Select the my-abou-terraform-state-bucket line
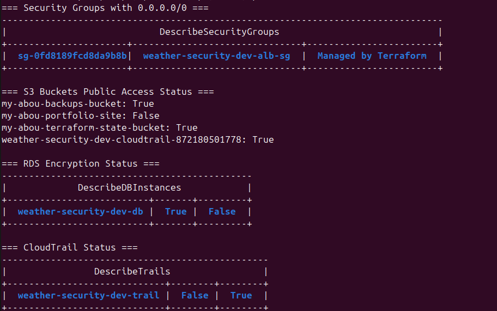 point(100,128)
